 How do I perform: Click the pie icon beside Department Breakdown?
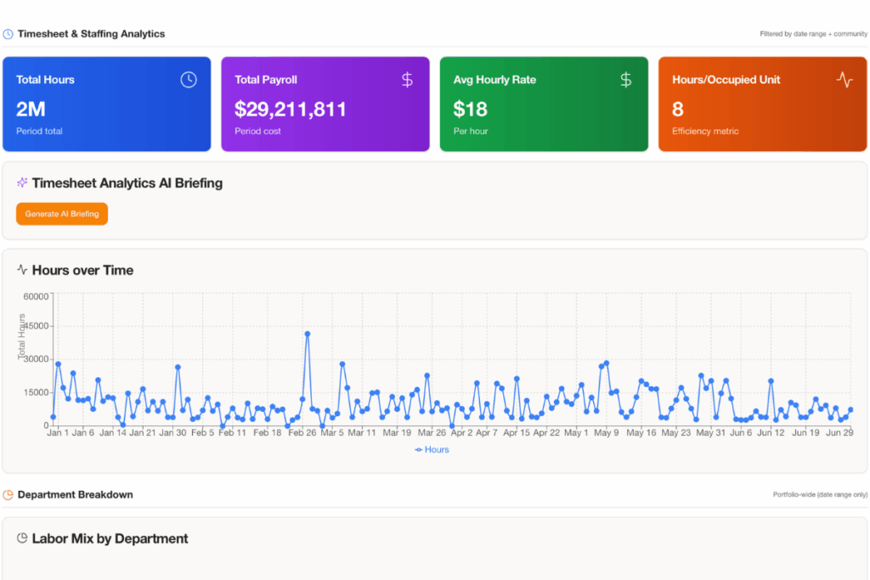(8, 495)
